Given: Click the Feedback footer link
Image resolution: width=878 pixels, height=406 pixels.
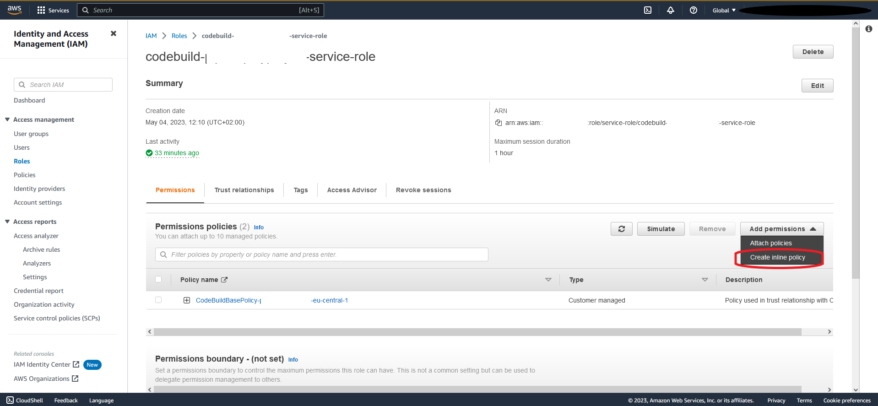Looking at the screenshot, I should coord(66,401).
